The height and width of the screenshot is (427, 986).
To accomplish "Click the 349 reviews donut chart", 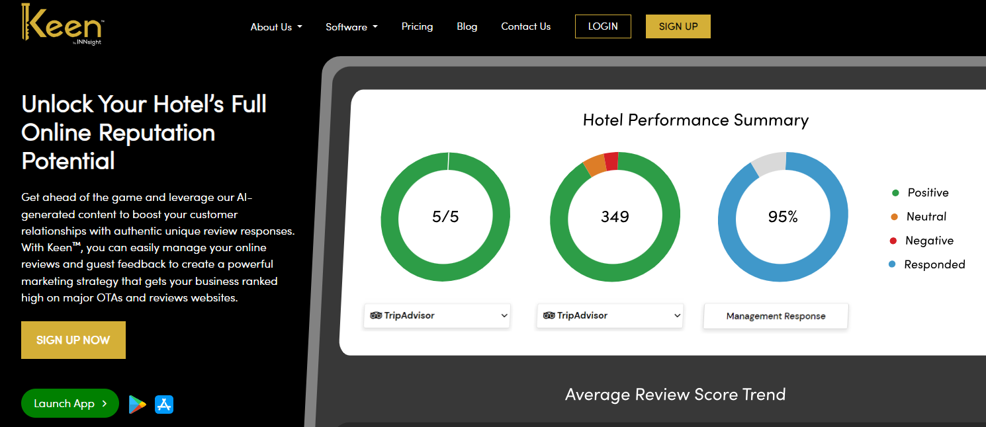I will click(x=615, y=217).
